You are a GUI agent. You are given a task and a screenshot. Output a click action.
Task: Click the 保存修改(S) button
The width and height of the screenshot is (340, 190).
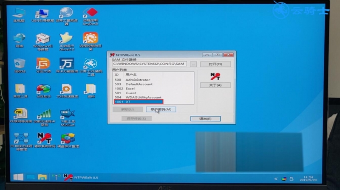[x=136, y=118]
